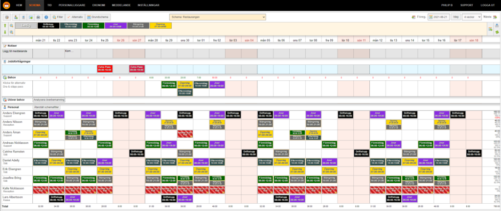The image size is (501, 211).
Task: Select the teal Eftermiddag shift template
Action: pyautogui.click(x=71, y=25)
